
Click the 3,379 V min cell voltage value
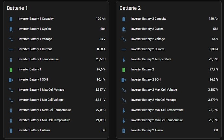(x=213, y=100)
